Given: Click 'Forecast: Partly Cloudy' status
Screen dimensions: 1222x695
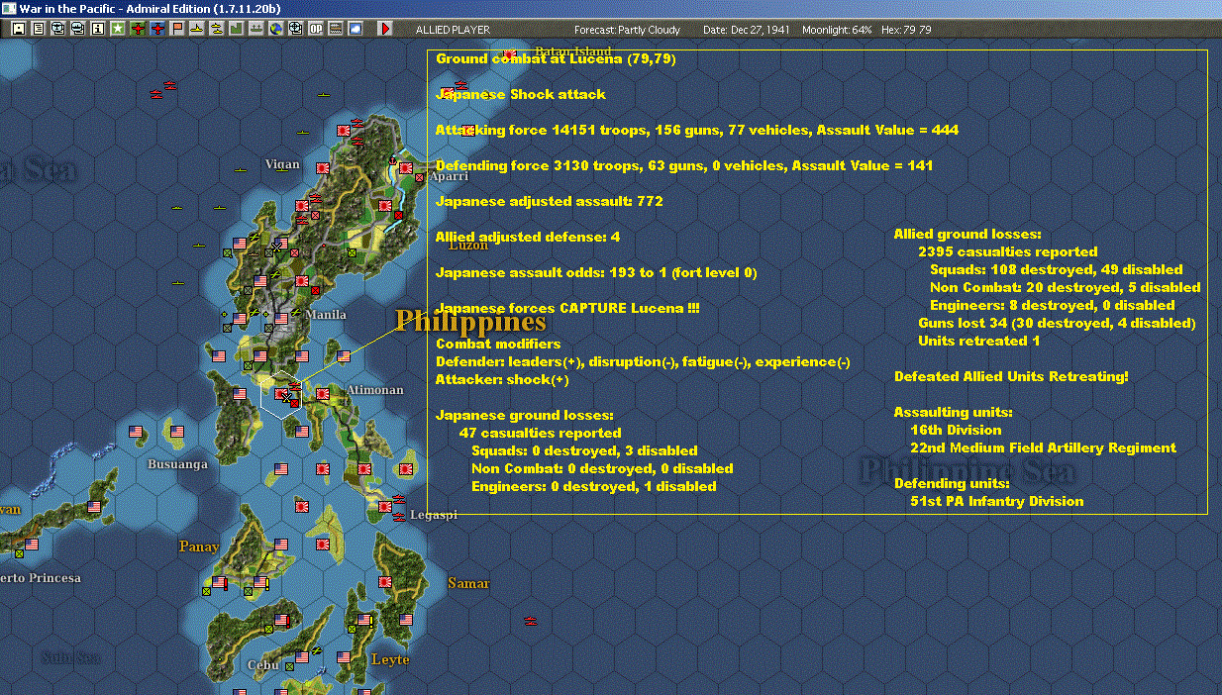Looking at the screenshot, I should 628,30.
